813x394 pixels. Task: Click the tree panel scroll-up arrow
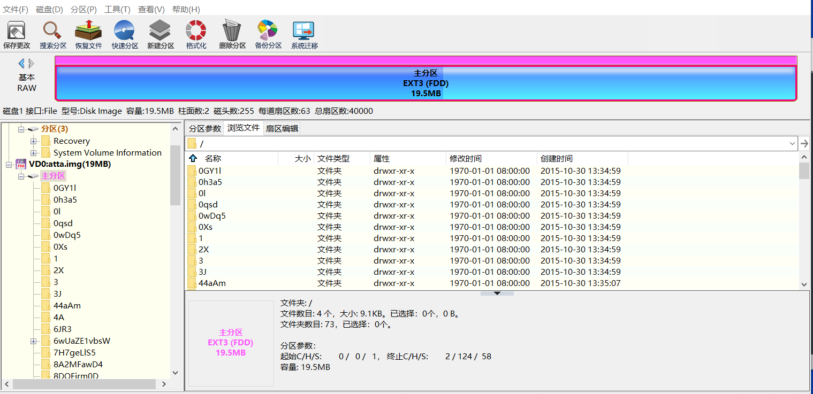pyautogui.click(x=176, y=128)
